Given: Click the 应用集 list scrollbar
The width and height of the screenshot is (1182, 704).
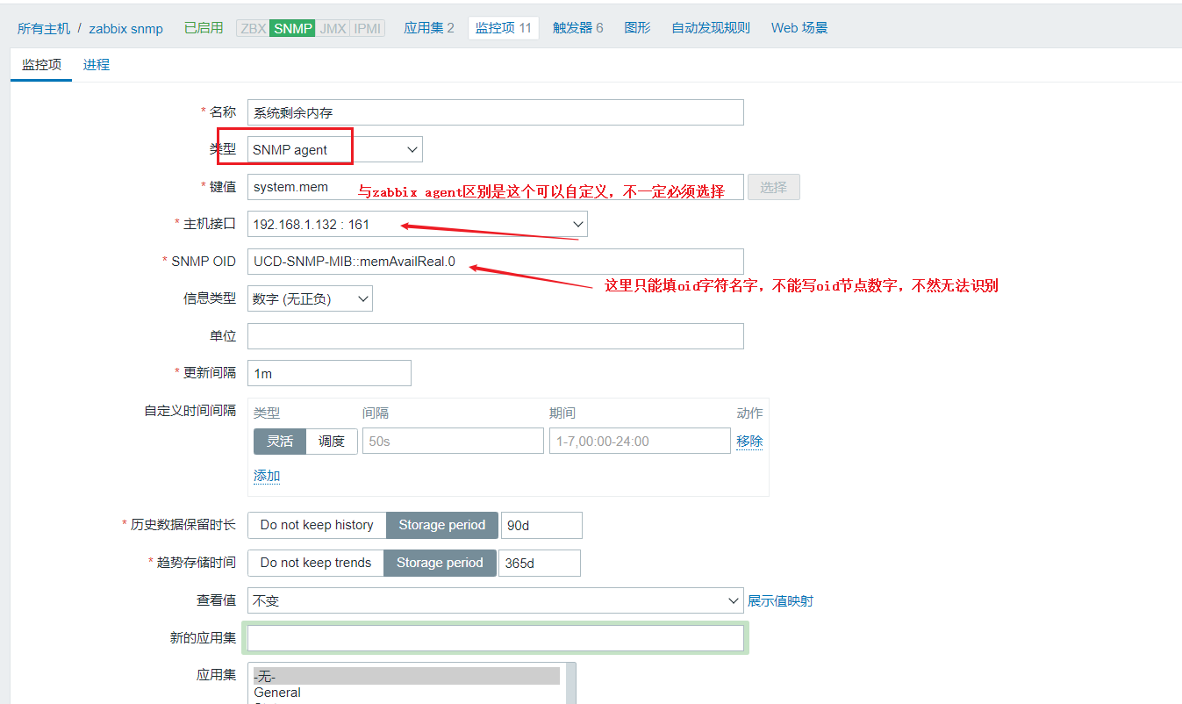Looking at the screenshot, I should click(570, 684).
